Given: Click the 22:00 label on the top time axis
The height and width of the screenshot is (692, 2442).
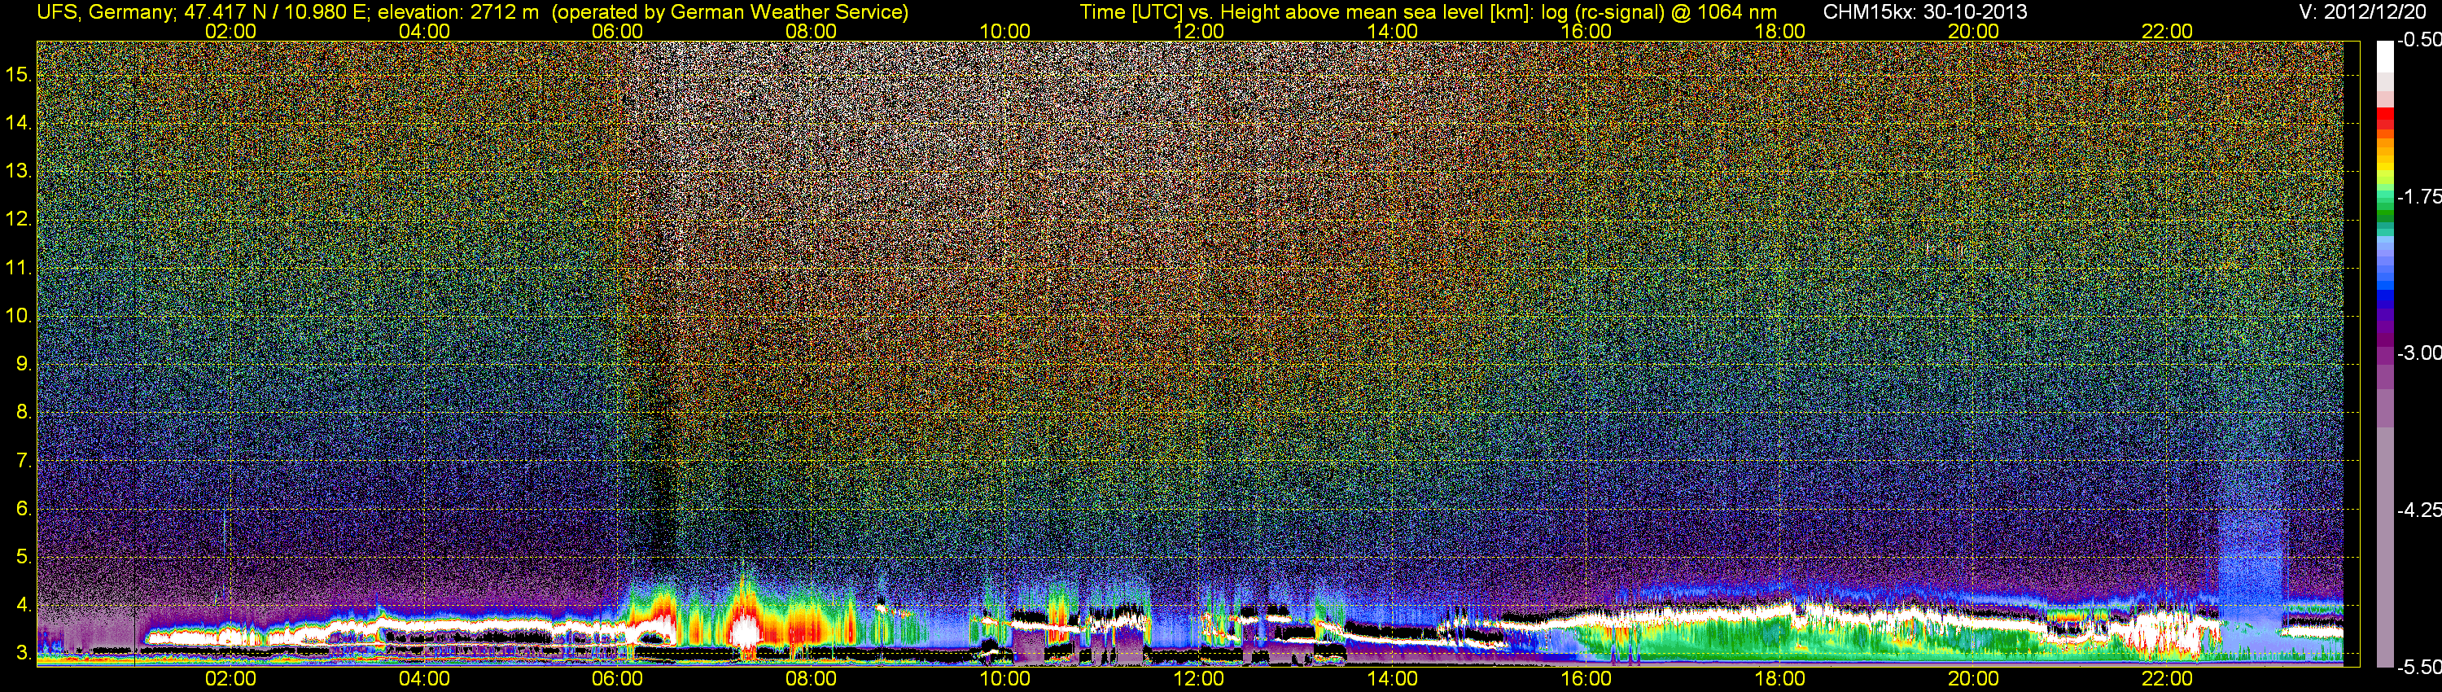Looking at the screenshot, I should (x=2167, y=31).
